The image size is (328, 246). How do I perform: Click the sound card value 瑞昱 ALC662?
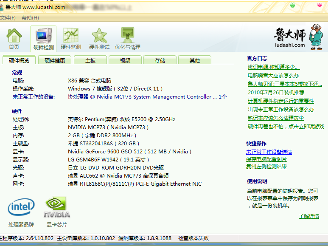pyautogui.click(x=118, y=176)
